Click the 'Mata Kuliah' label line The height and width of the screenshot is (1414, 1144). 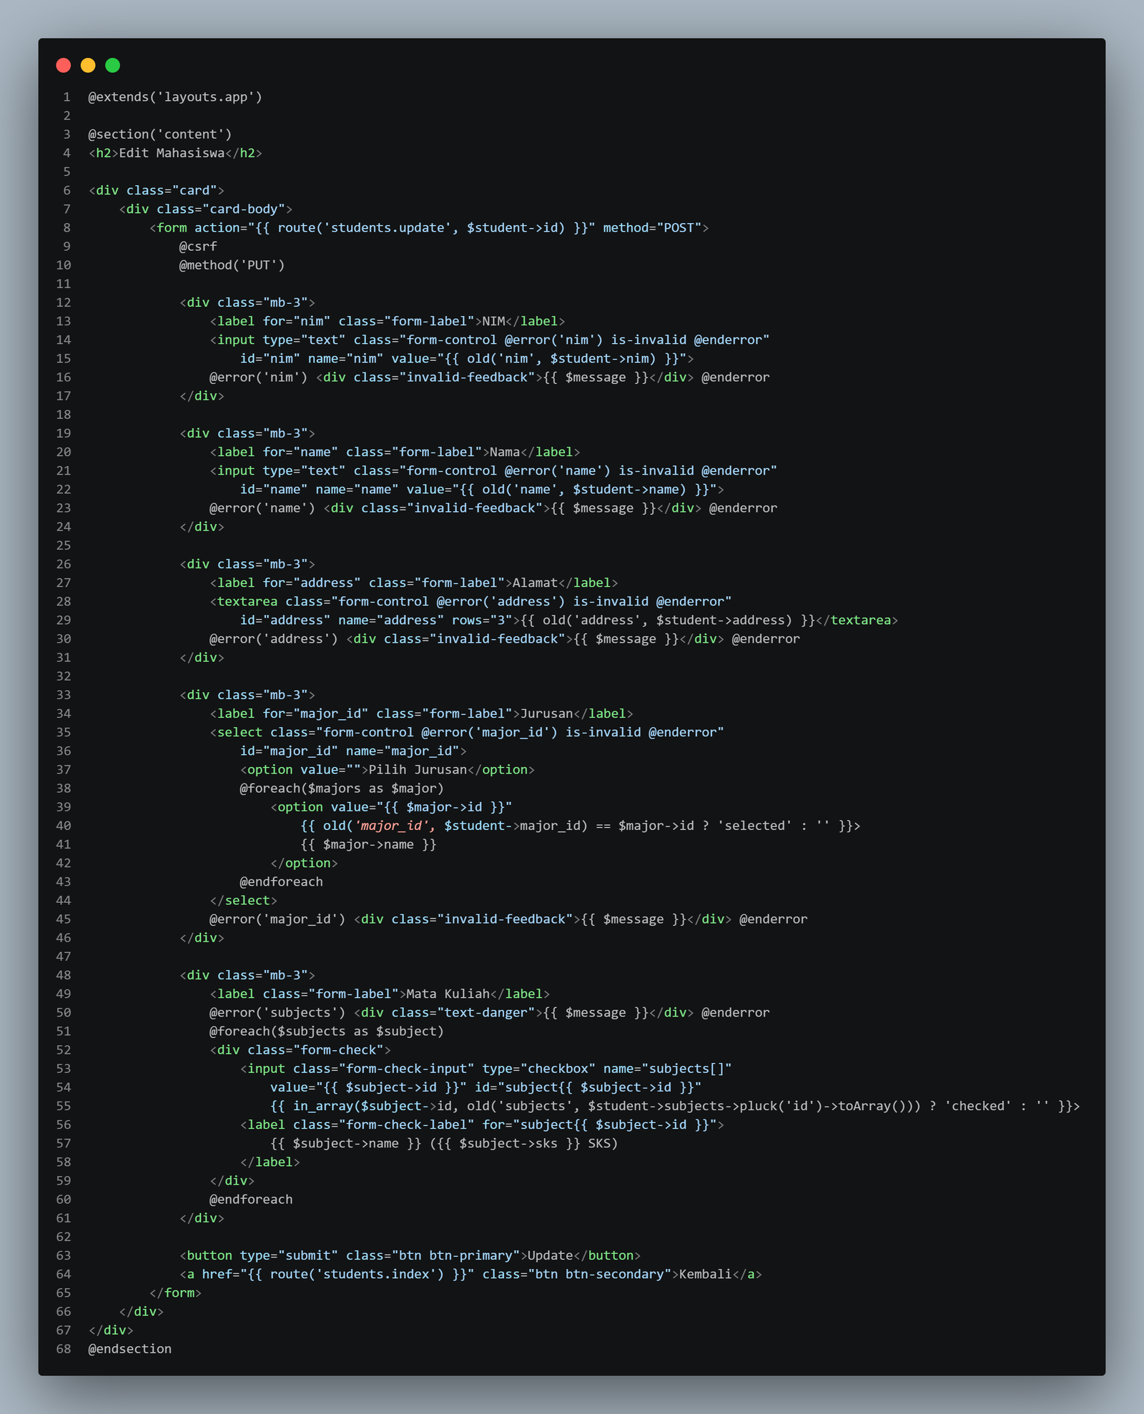click(380, 994)
